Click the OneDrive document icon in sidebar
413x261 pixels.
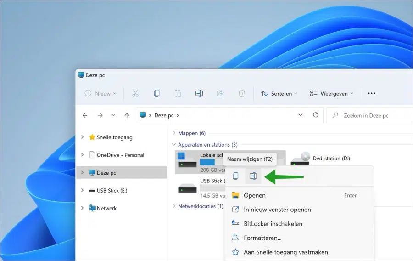coord(92,155)
